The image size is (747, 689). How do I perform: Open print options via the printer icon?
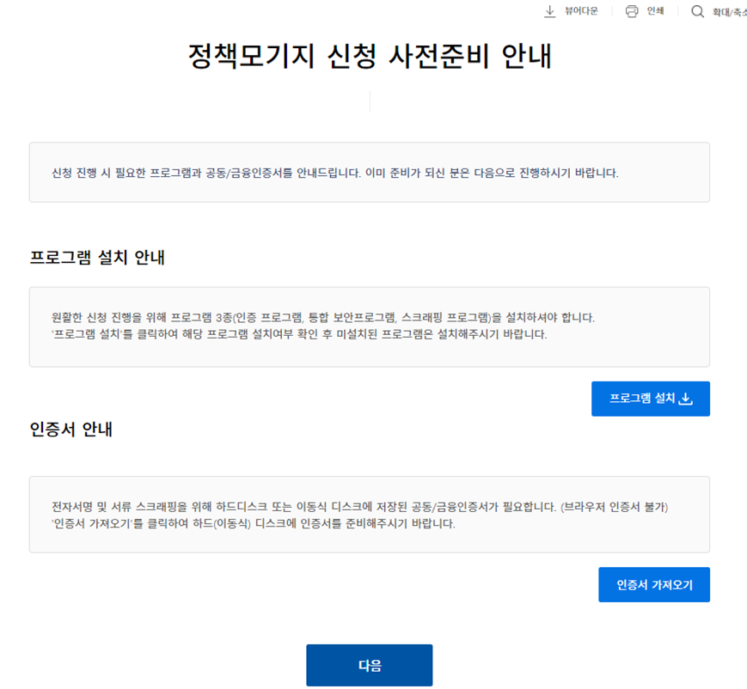point(633,11)
